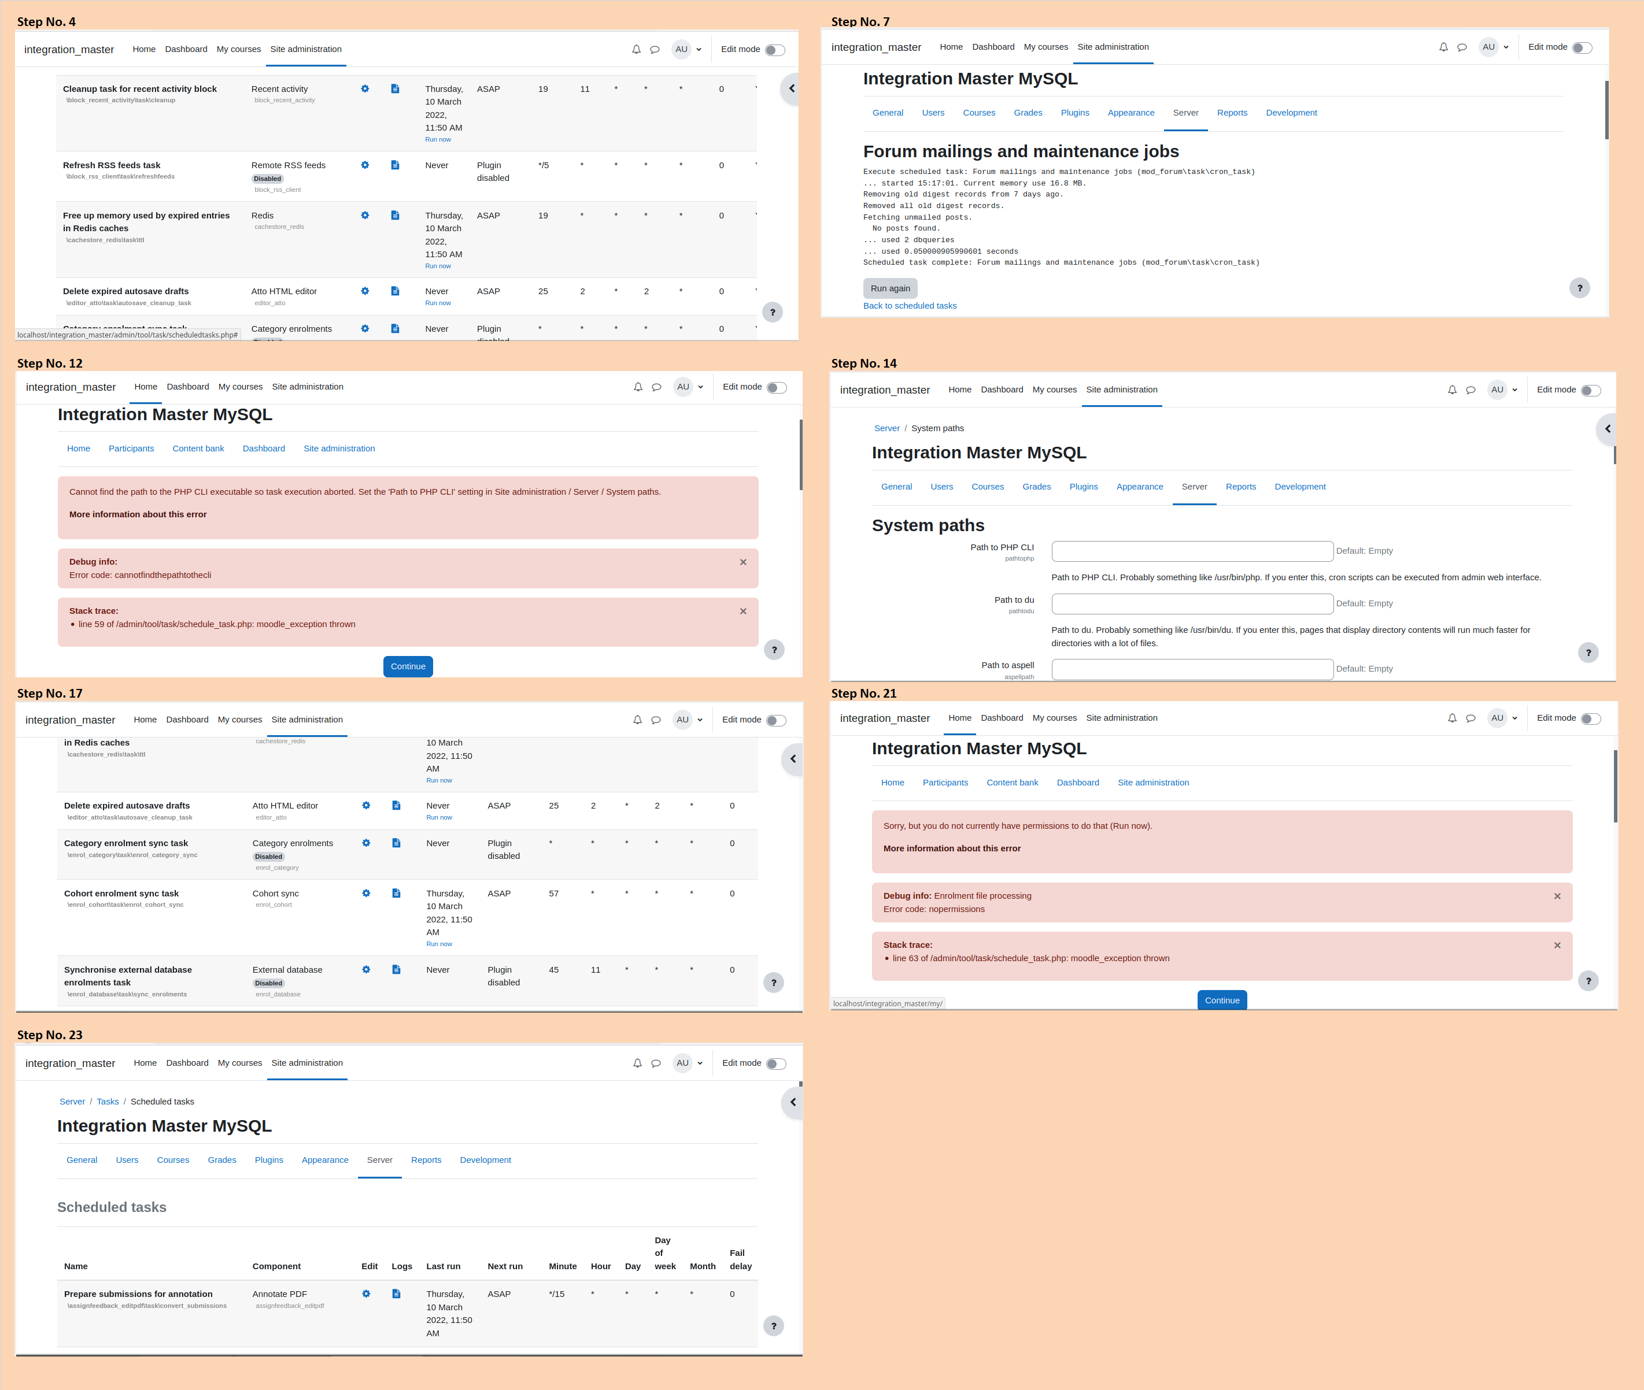
Task: Switch on Edit mode in Step 21 panel
Action: coord(1591,718)
